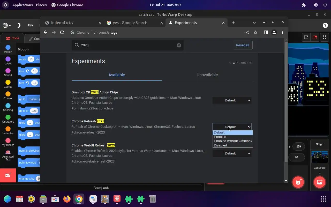Select Sensing block category
This screenshot has height=207, width=331.
click(8, 107)
